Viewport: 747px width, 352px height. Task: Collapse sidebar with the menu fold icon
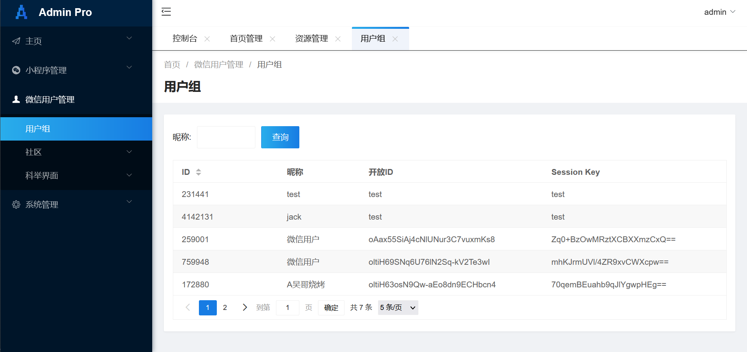[166, 12]
